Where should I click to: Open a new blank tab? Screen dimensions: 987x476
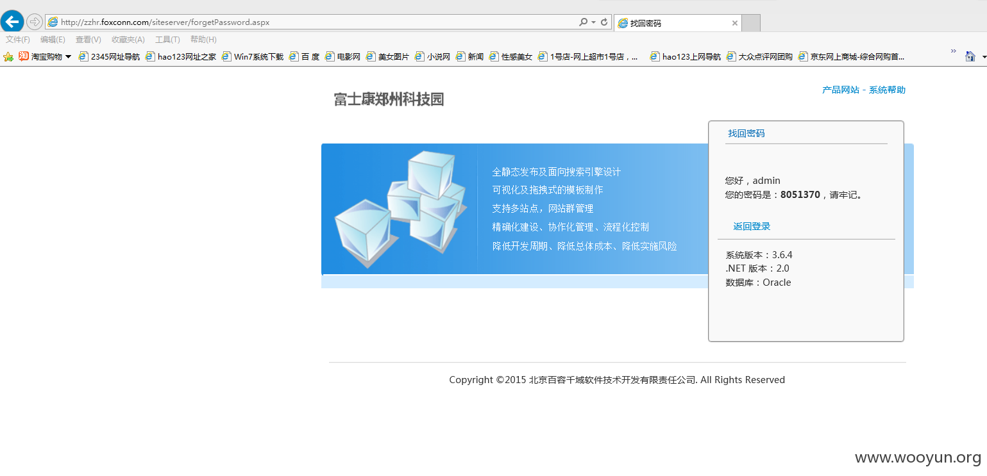751,23
